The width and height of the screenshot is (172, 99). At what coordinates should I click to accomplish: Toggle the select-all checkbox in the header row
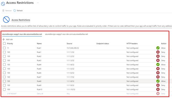[4, 43]
